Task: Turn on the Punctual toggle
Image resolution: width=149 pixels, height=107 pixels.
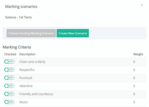Action: [x=9, y=78]
